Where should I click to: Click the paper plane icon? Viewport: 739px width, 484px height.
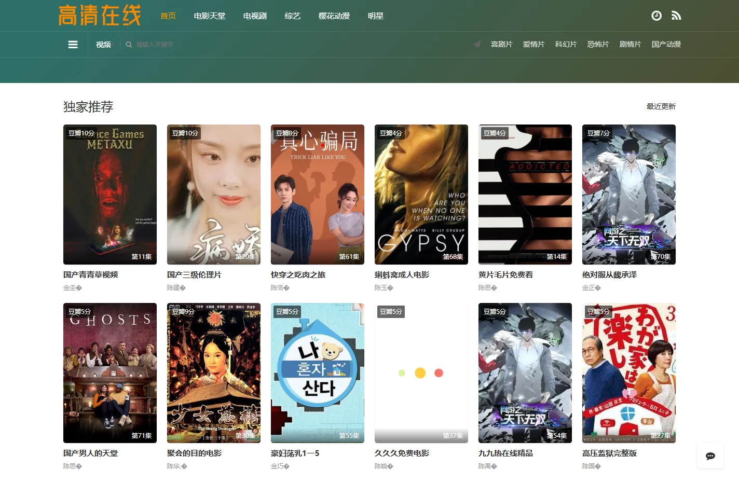(477, 44)
